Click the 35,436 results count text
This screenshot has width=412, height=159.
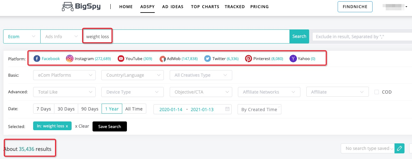pyautogui.click(x=27, y=149)
